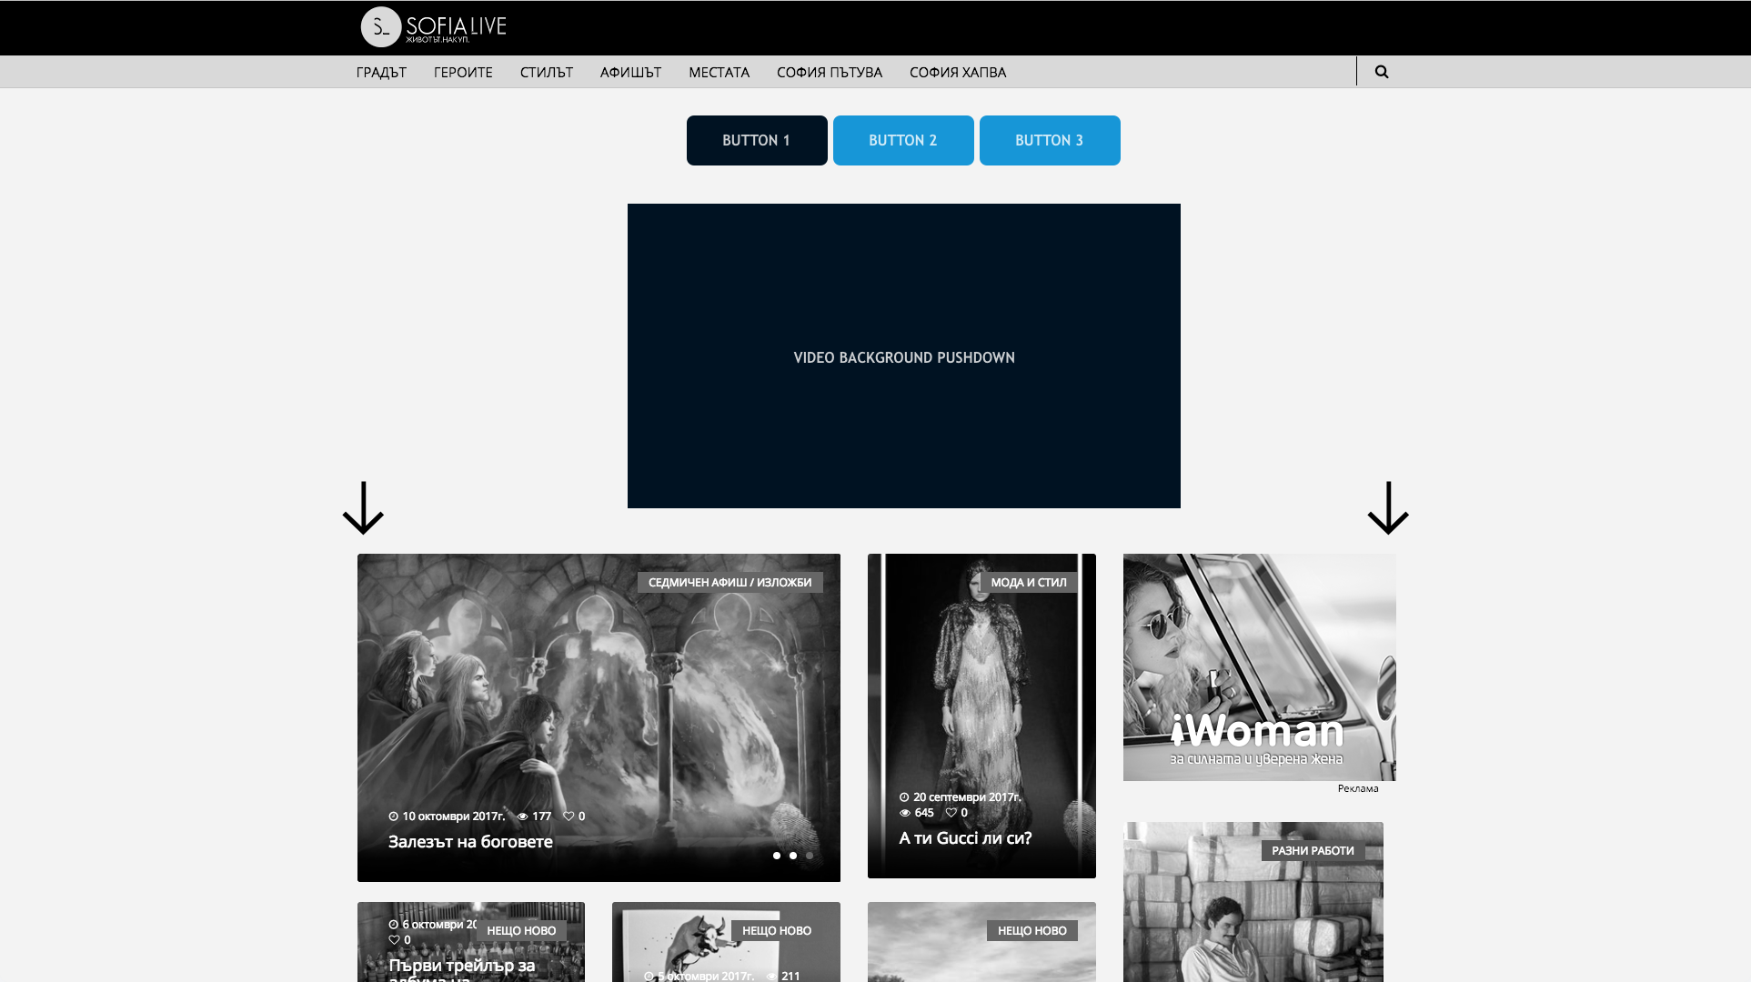Click clock icon beside 10 октомври 2017г.
The image size is (1751, 982).
tap(394, 817)
